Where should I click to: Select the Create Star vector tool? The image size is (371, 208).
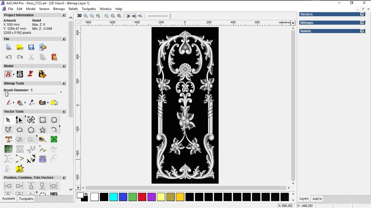click(x=43, y=130)
